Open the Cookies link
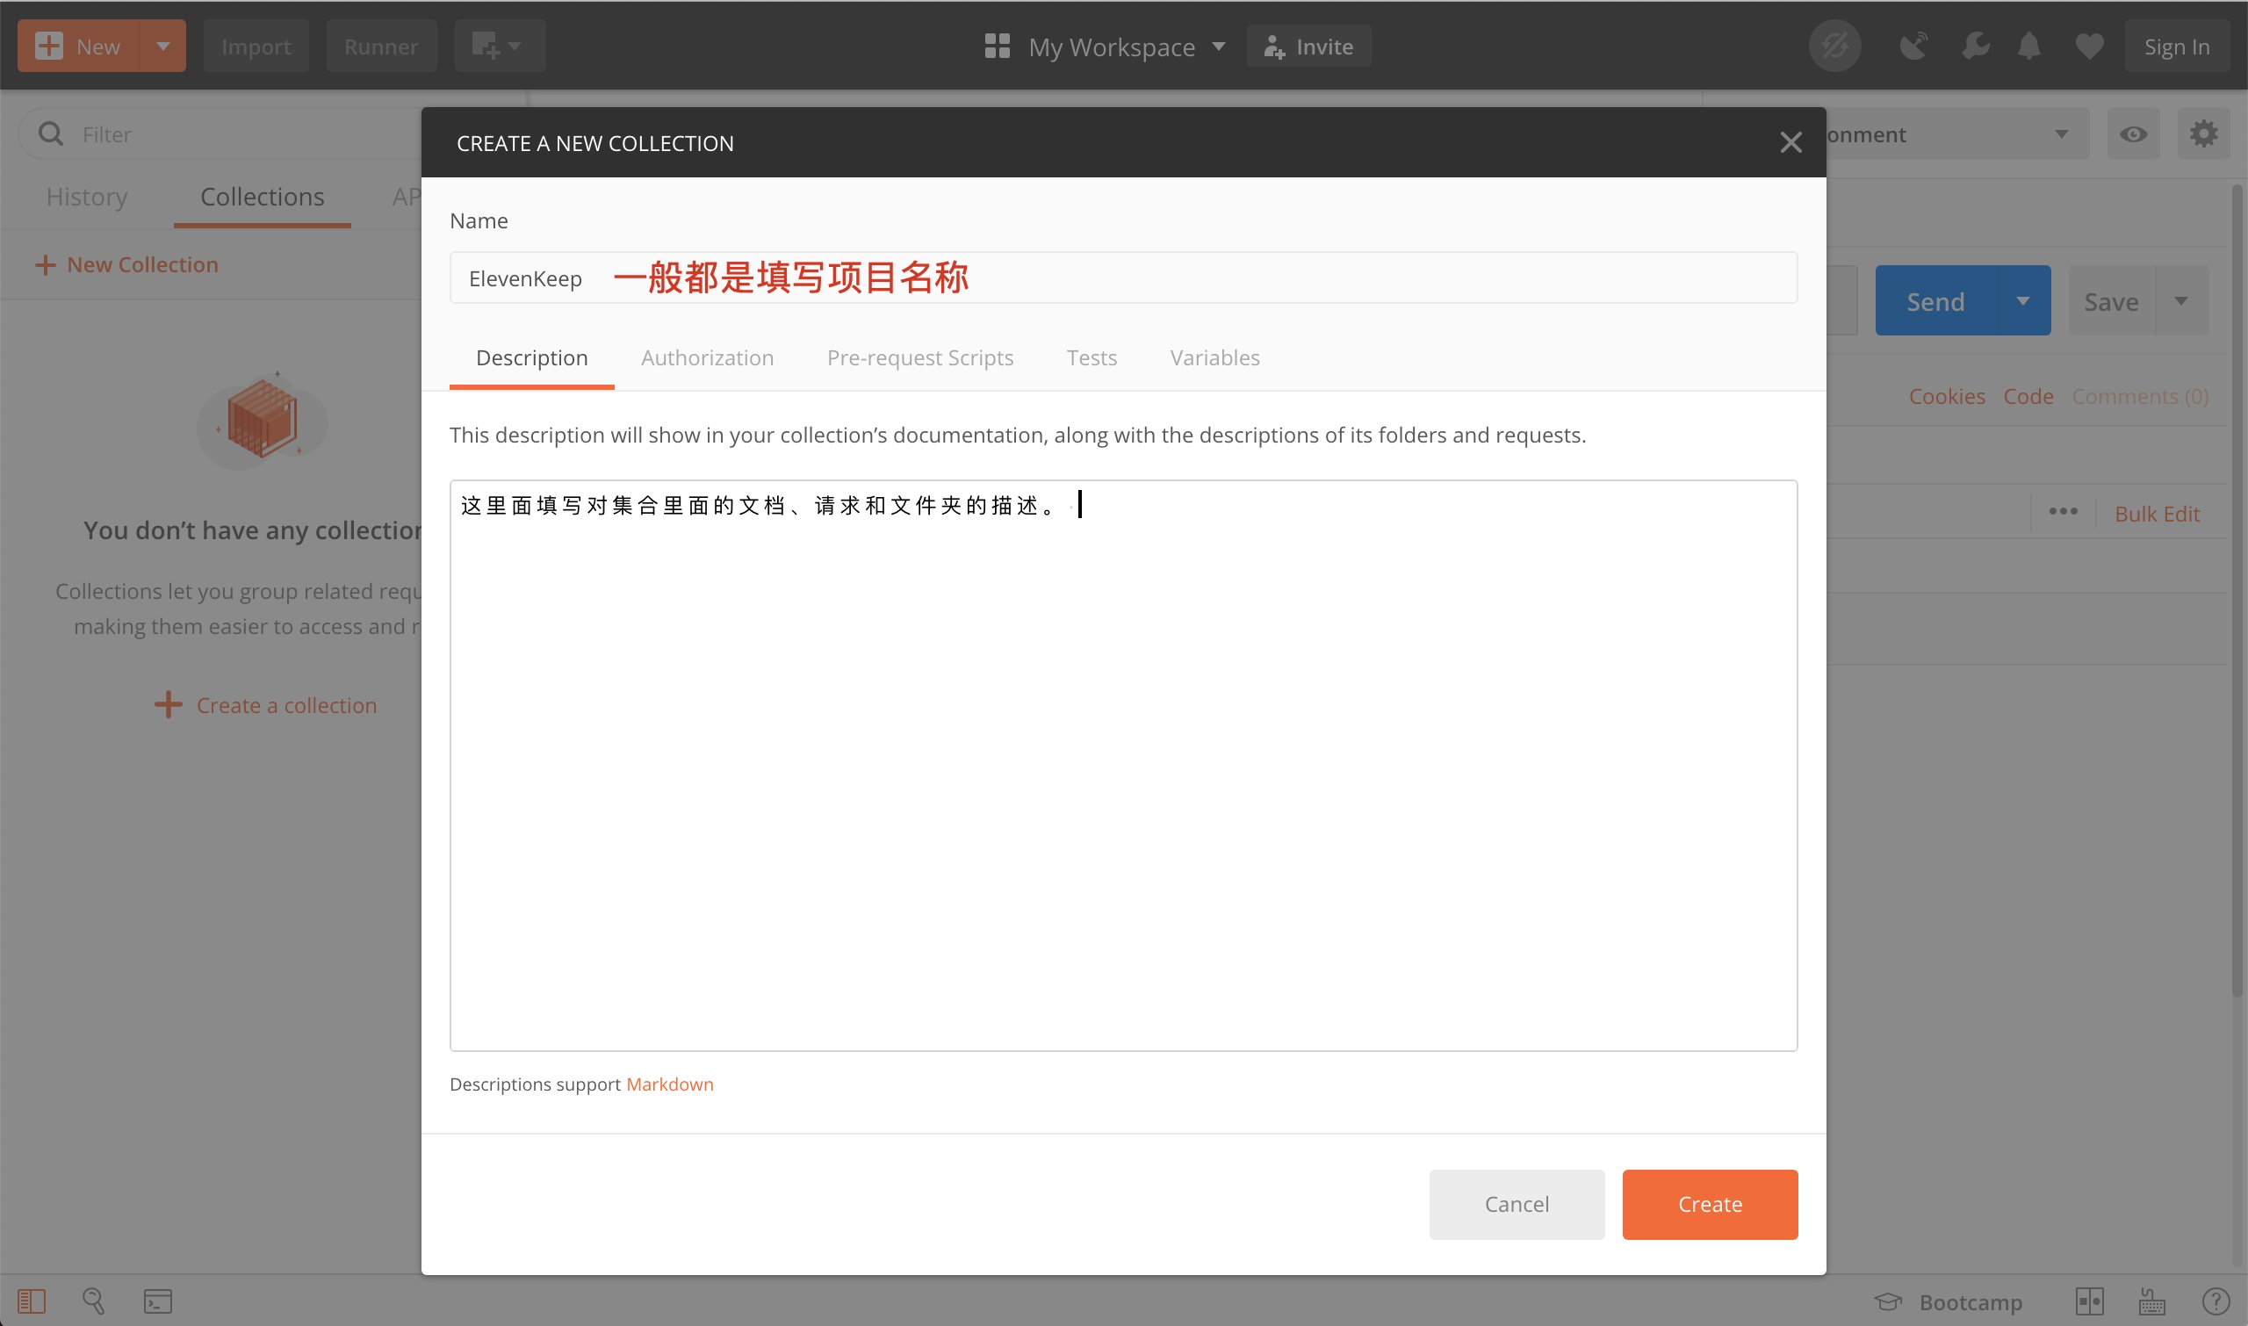The width and height of the screenshot is (2248, 1326). click(x=1947, y=396)
